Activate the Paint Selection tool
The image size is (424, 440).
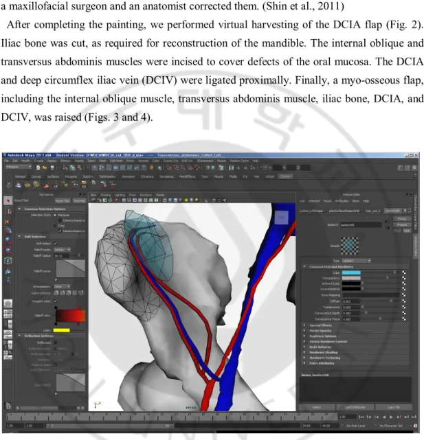point(8,222)
